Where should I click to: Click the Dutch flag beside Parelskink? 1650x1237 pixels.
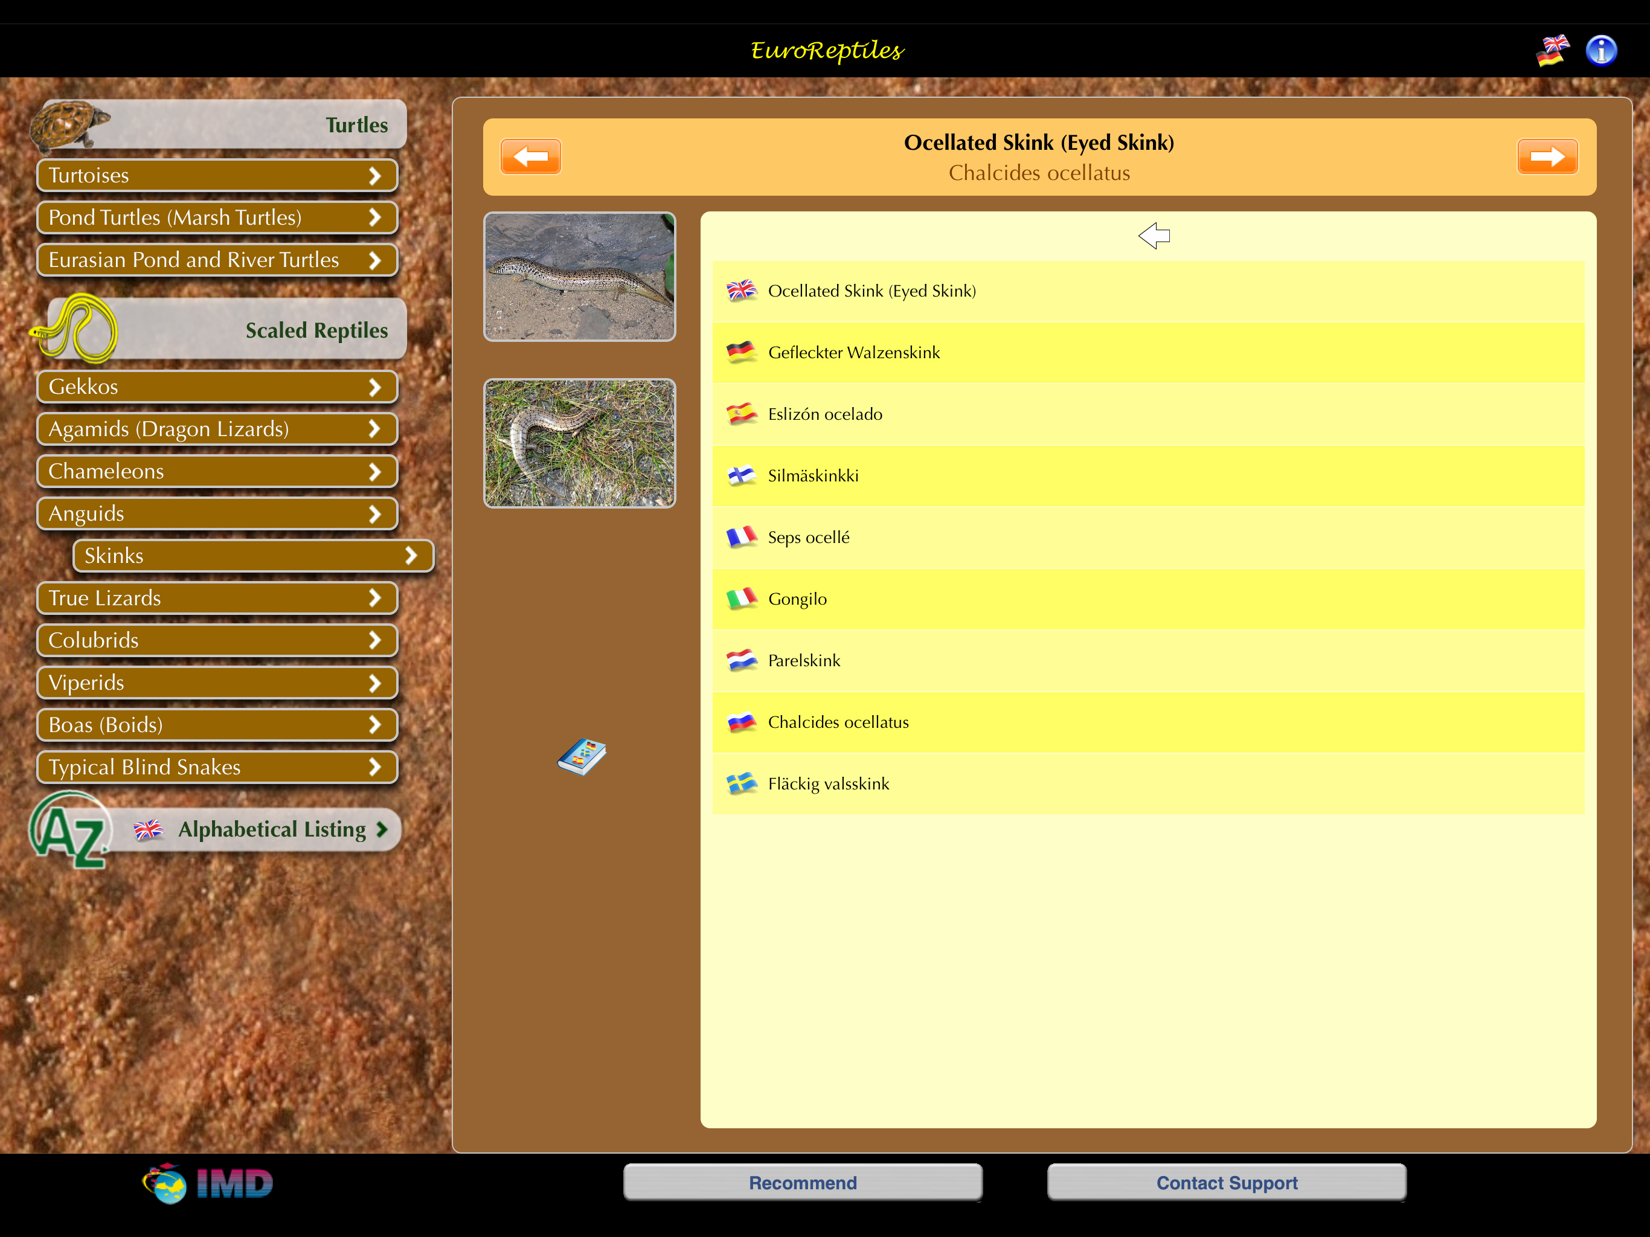742,660
